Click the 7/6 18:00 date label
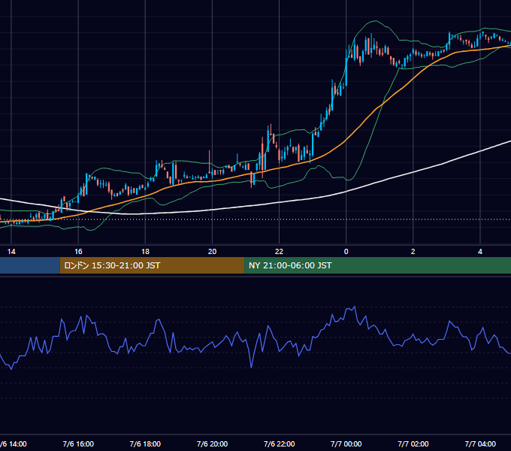Viewport: 511px width, 451px height. pos(145,443)
